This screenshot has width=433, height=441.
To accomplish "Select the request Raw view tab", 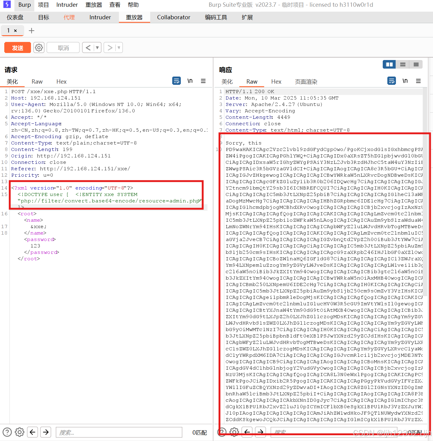I will pos(37,81).
